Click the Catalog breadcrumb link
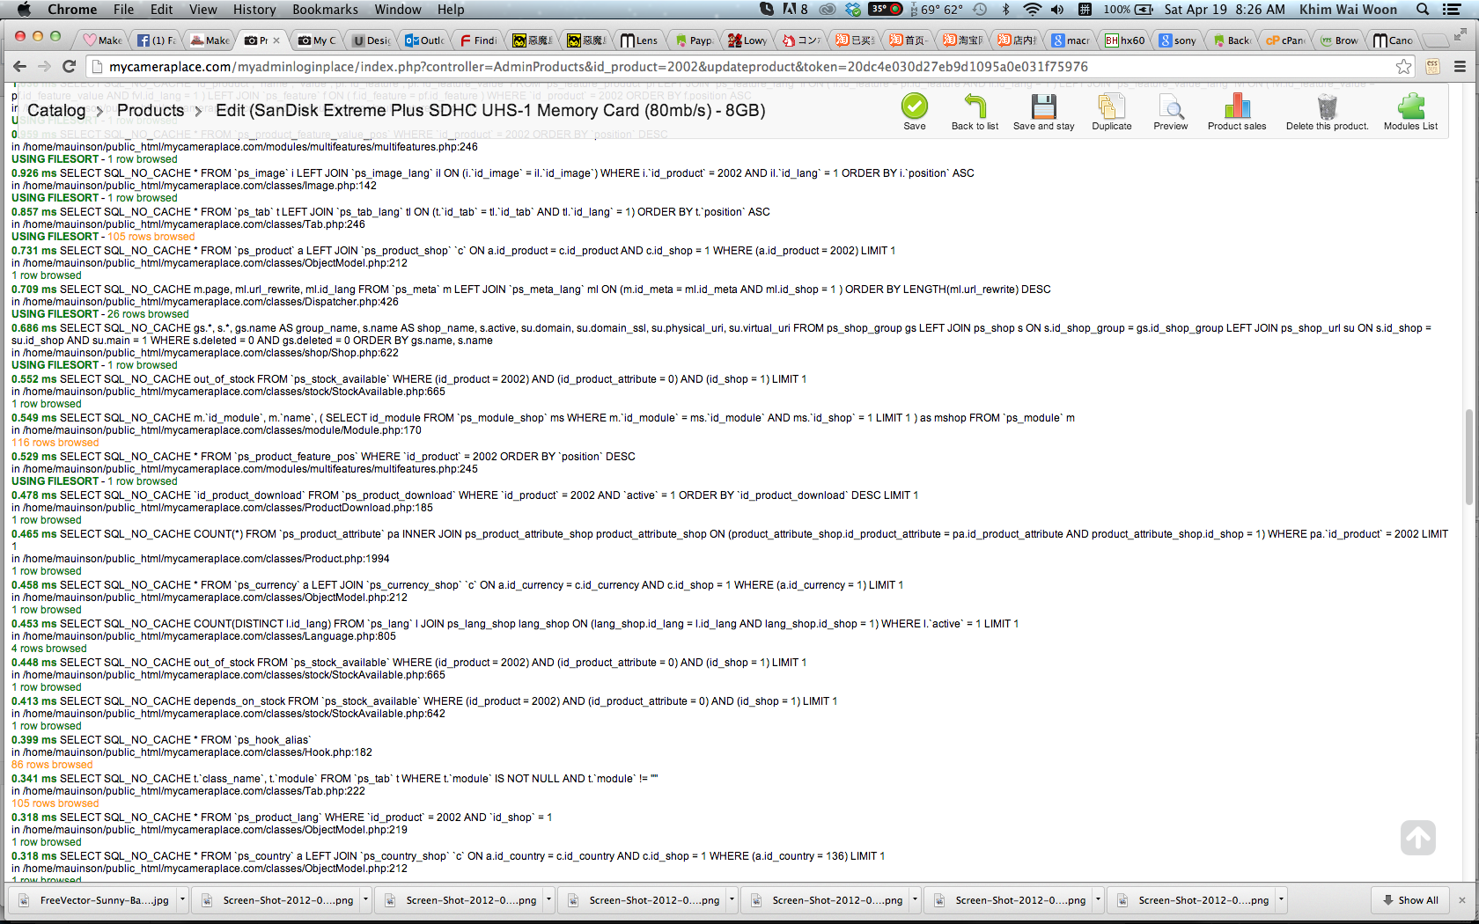Viewport: 1479px width, 924px height. coord(56,111)
